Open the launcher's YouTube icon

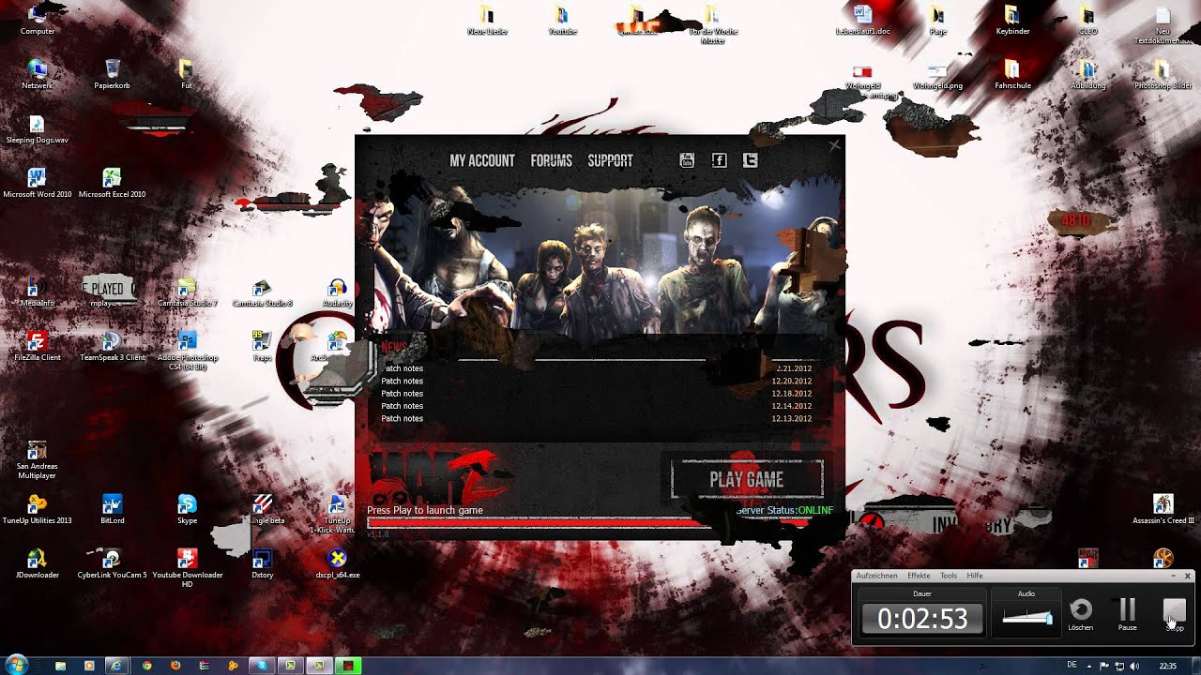[687, 160]
